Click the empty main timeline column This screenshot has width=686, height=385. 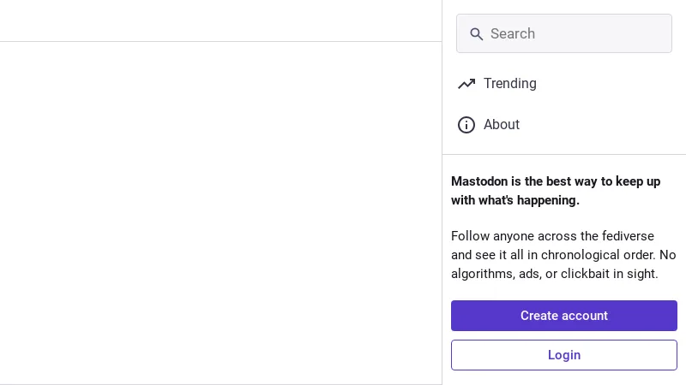pos(220,214)
